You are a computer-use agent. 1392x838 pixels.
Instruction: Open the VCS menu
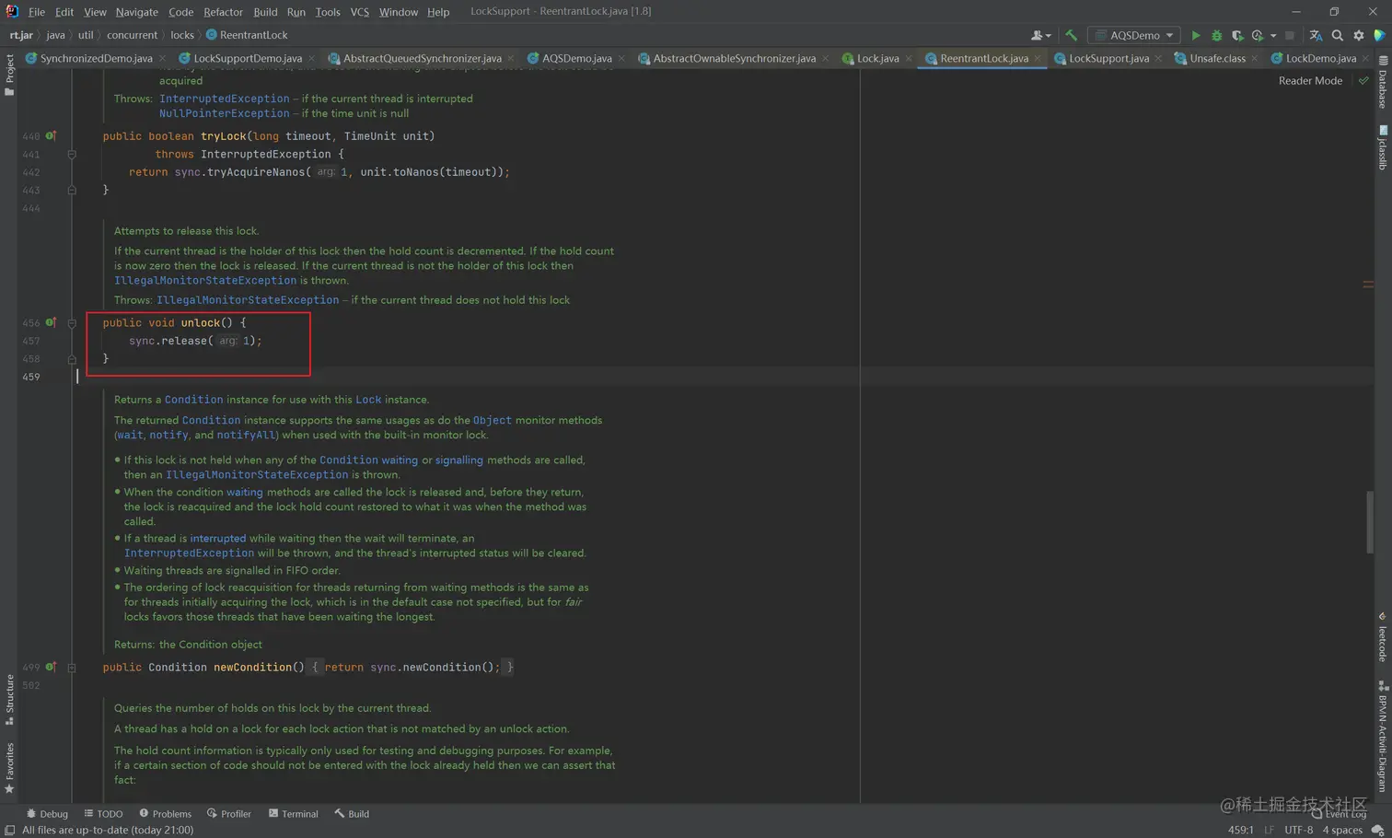(359, 12)
